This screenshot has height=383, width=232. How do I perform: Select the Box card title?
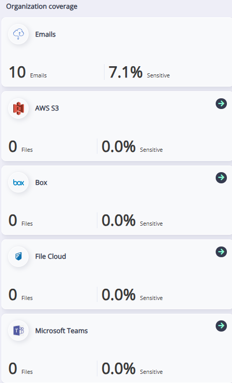[x=41, y=182]
